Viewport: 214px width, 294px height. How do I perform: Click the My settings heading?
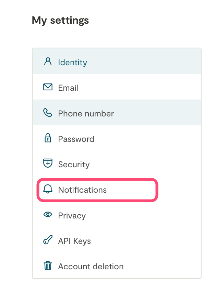point(60,20)
